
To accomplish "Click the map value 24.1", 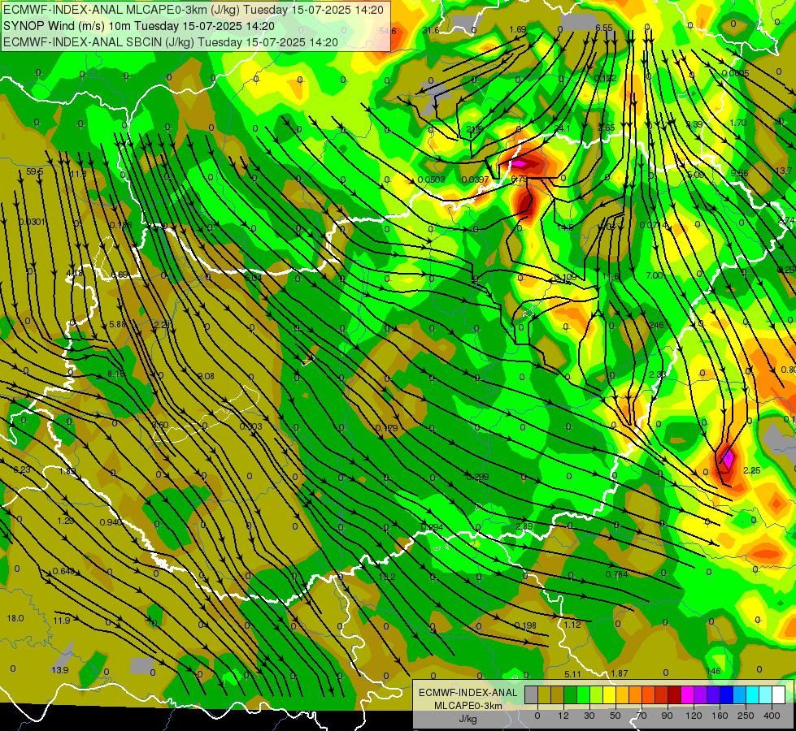I will (x=562, y=129).
